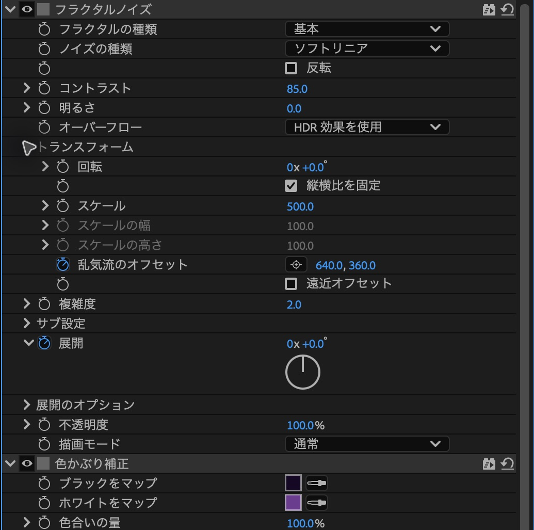
Task: Click 乱気流のオフセット X value 640.0
Action: click(329, 266)
